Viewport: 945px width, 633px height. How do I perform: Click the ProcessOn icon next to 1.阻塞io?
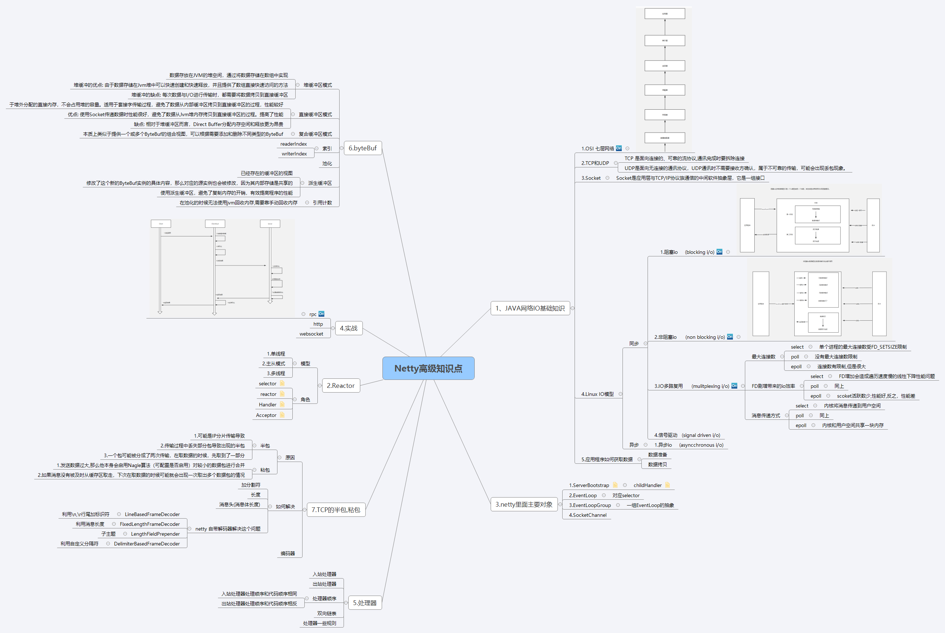pos(719,252)
